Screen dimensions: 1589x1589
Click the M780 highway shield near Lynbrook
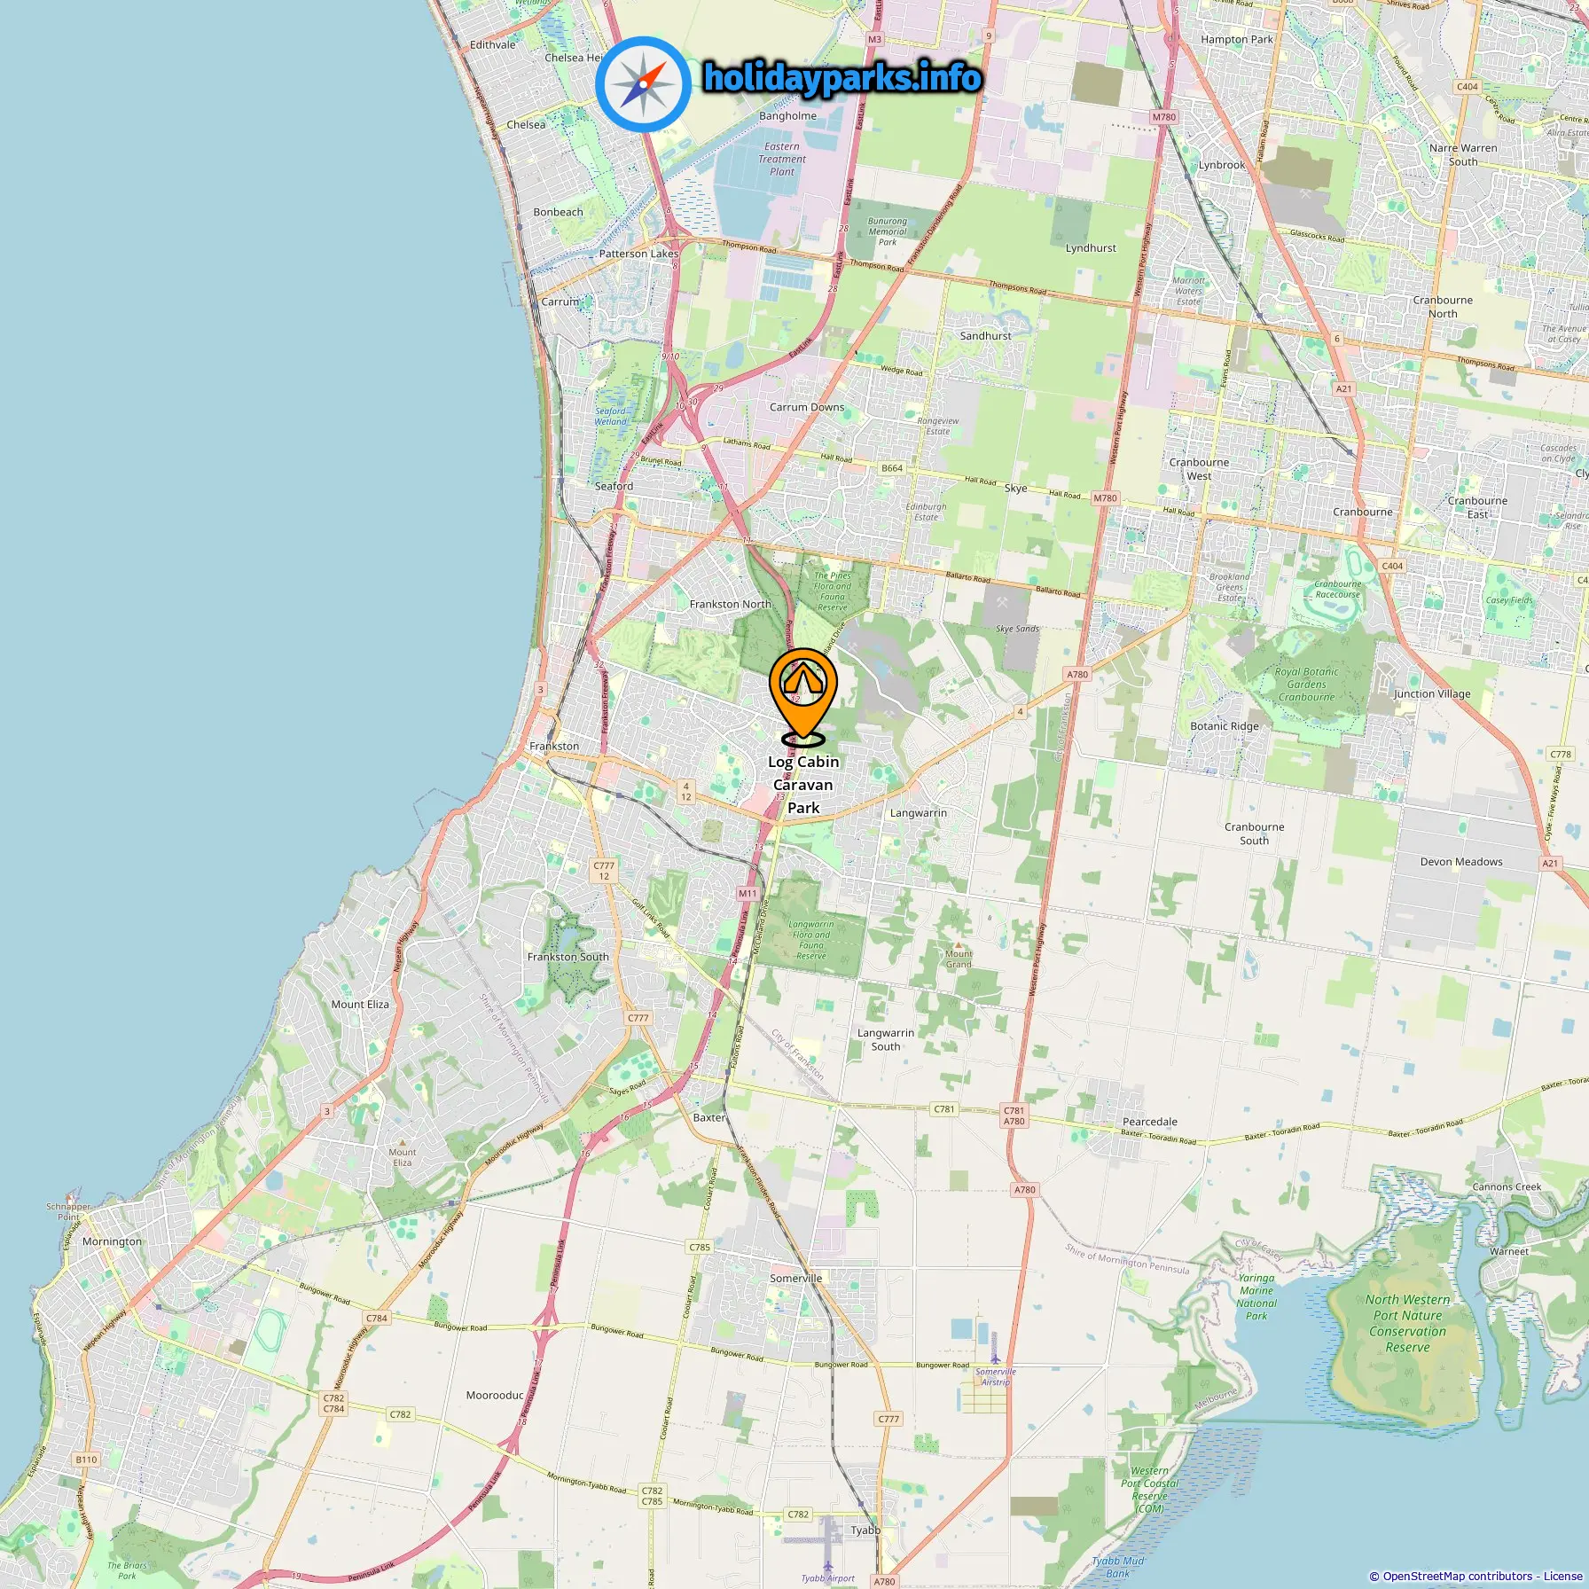(x=1163, y=117)
